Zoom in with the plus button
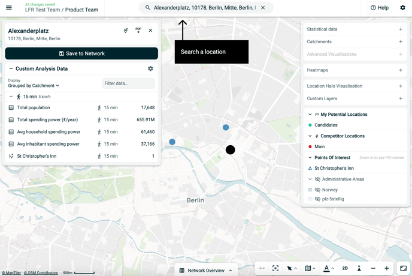This screenshot has height=276, width=412. 386,268
